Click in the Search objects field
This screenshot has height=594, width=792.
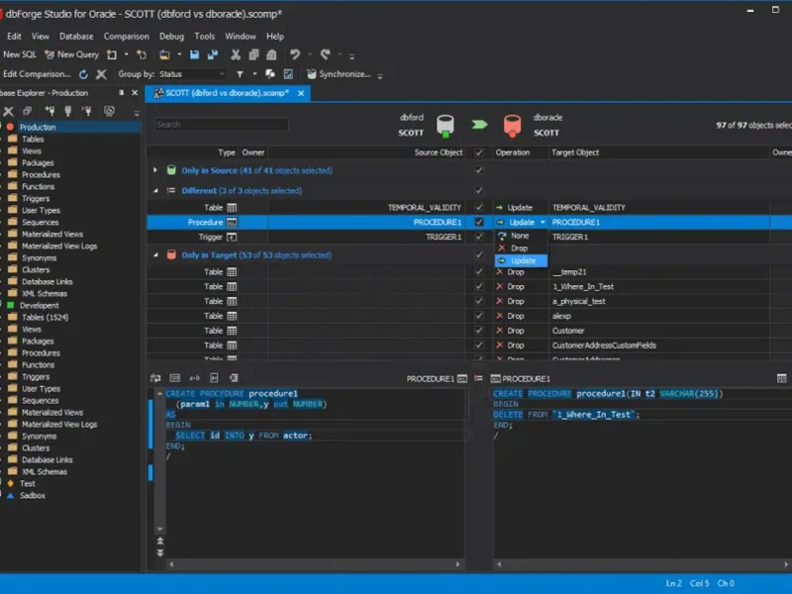[221, 125]
